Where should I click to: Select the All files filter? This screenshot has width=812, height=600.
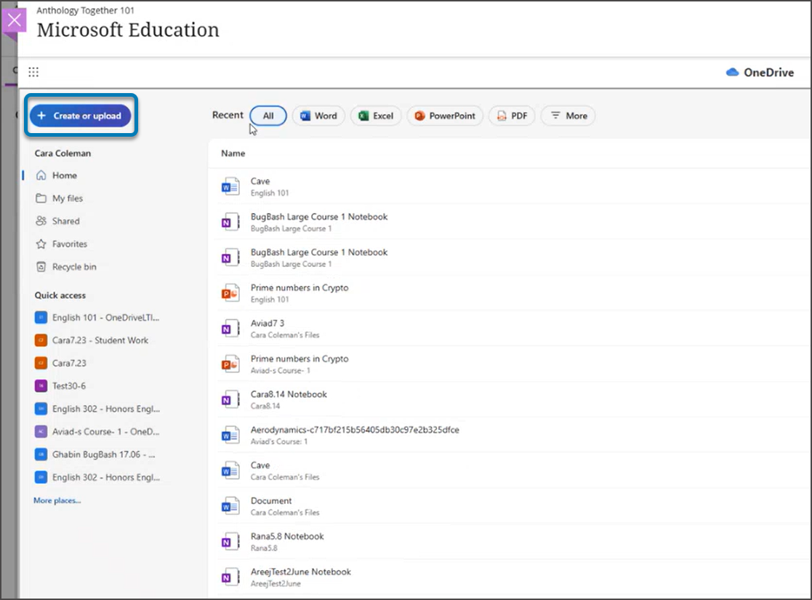click(x=268, y=115)
